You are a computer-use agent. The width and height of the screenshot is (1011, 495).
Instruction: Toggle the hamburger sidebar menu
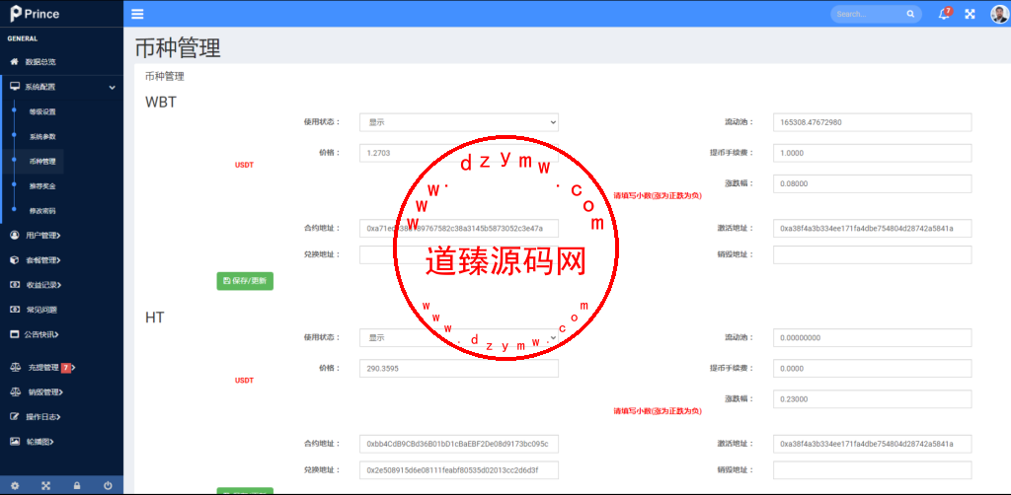[137, 14]
